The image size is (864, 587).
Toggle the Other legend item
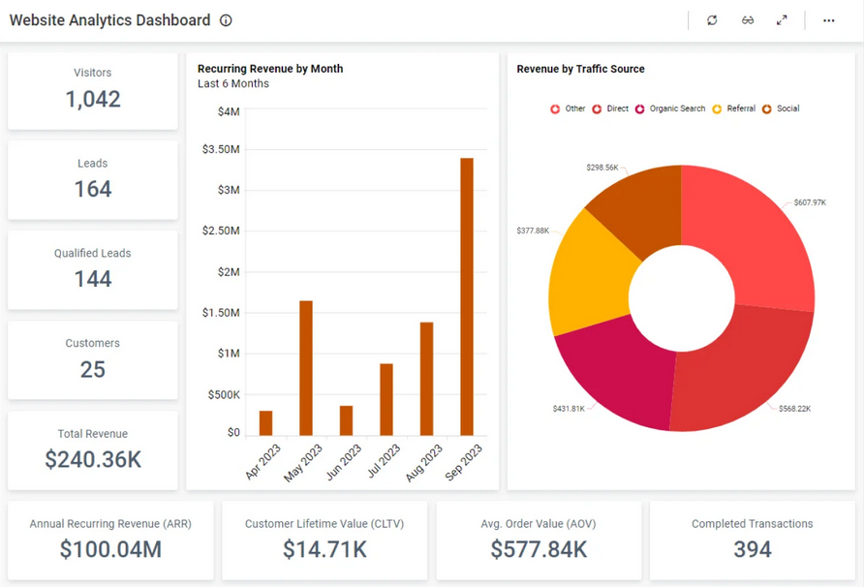(569, 109)
